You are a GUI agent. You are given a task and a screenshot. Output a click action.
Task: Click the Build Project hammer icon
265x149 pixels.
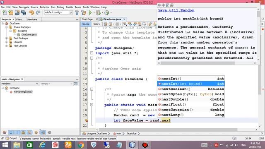point(77,12)
